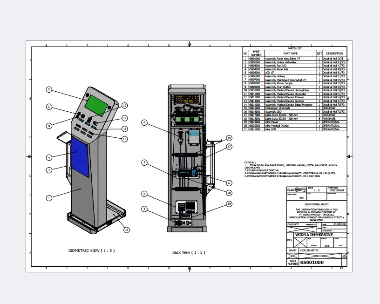Select the 'ISOMETRIC VIEW ( 1 : 5 )' label
This screenshot has width=380, height=304.
[91, 250]
